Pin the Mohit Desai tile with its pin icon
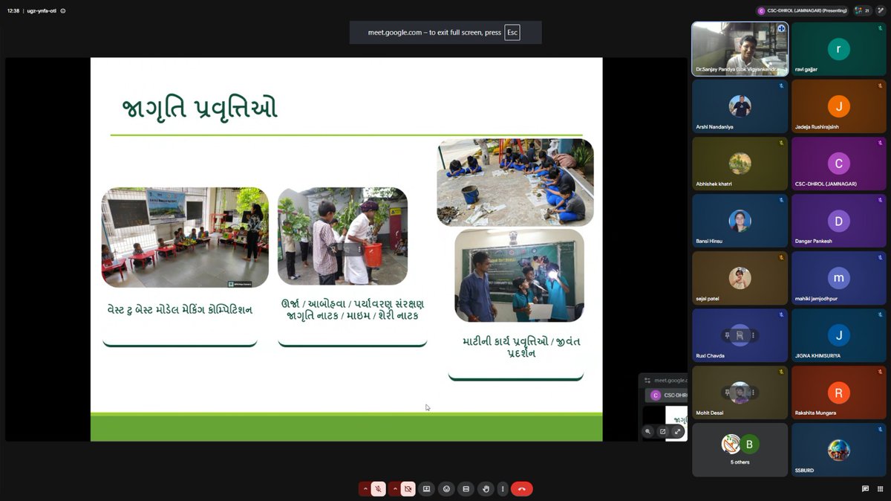 727,392
